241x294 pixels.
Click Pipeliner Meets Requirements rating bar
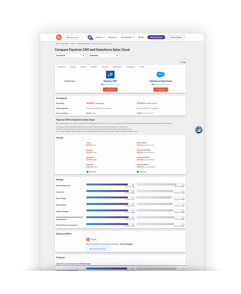109,185
